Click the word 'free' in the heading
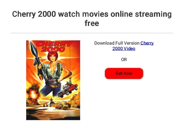Screen dimensions: 184x138 [x=92, y=23]
